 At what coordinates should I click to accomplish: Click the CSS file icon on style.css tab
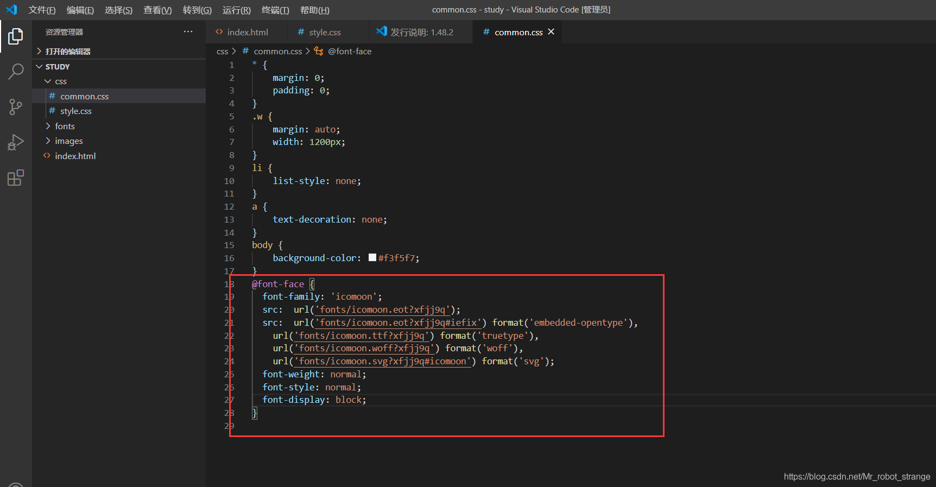pyautogui.click(x=301, y=32)
